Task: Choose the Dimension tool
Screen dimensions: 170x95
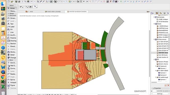Action: coord(12,18)
